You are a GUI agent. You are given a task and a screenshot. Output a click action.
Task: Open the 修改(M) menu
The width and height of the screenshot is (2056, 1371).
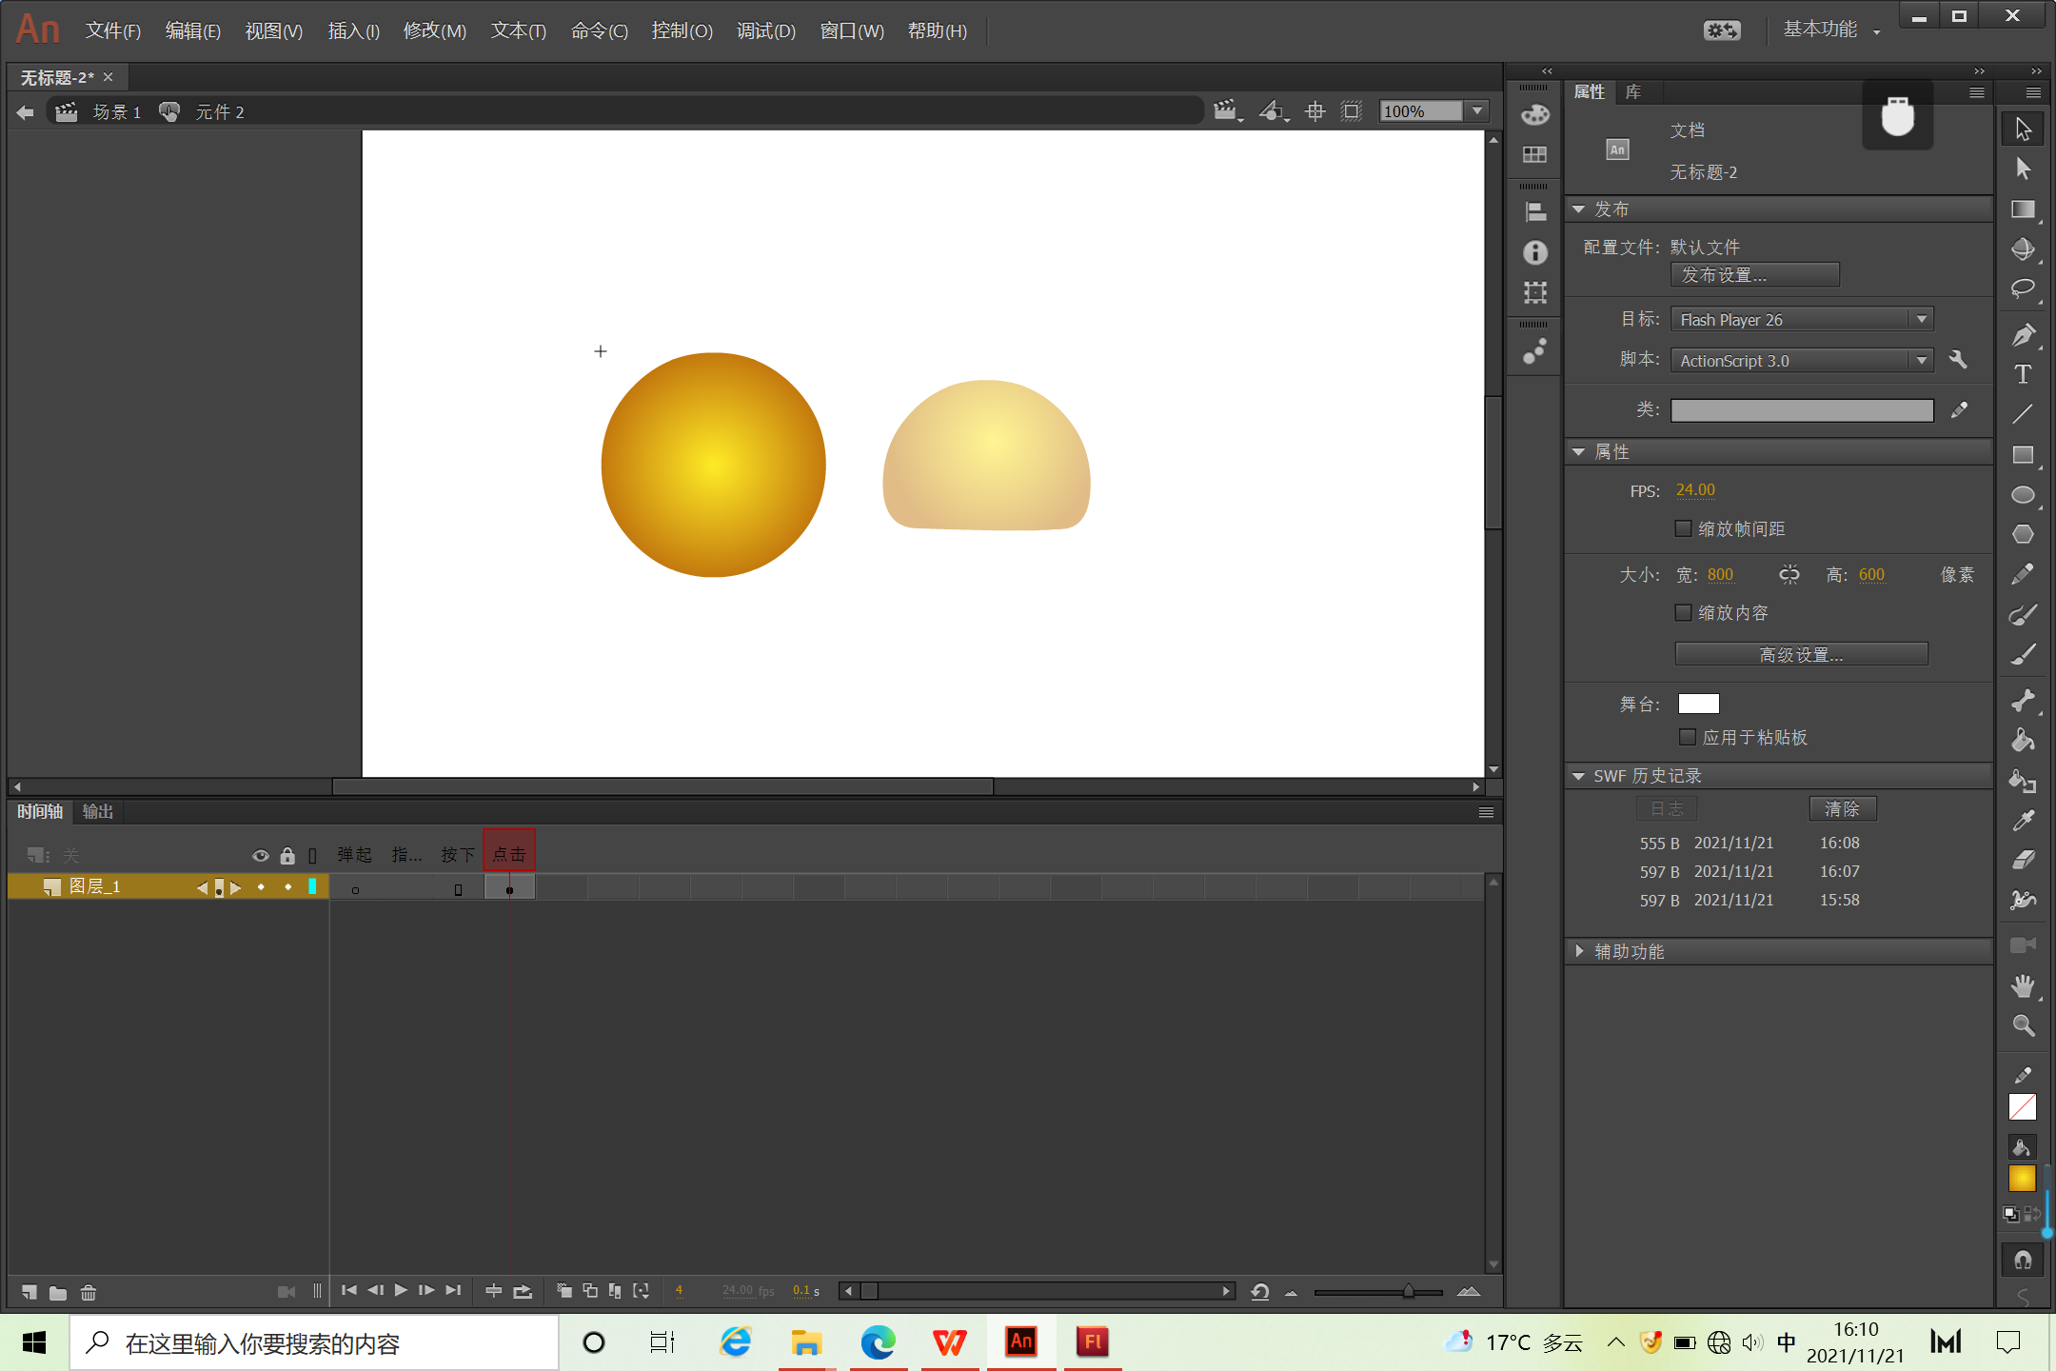click(x=434, y=31)
